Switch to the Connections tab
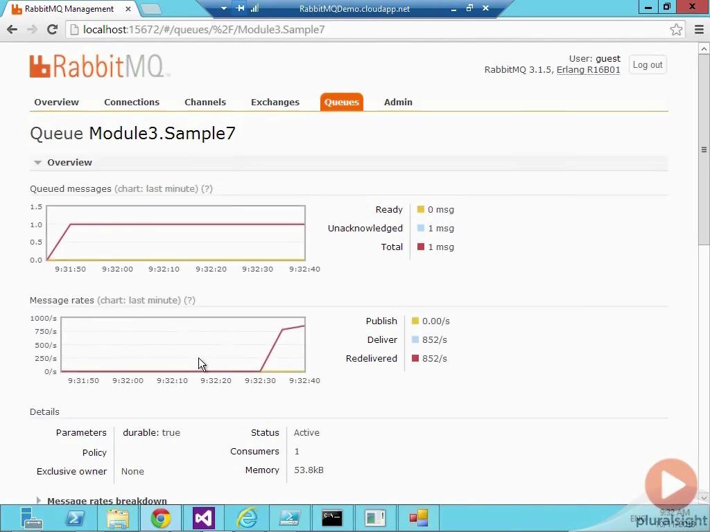 132,103
